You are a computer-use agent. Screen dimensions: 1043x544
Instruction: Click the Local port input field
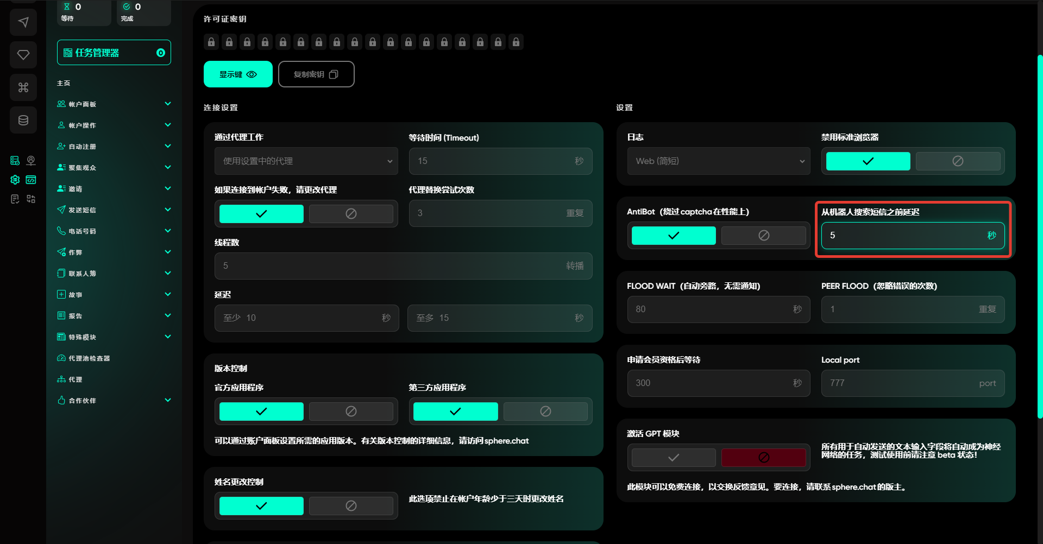pyautogui.click(x=903, y=383)
